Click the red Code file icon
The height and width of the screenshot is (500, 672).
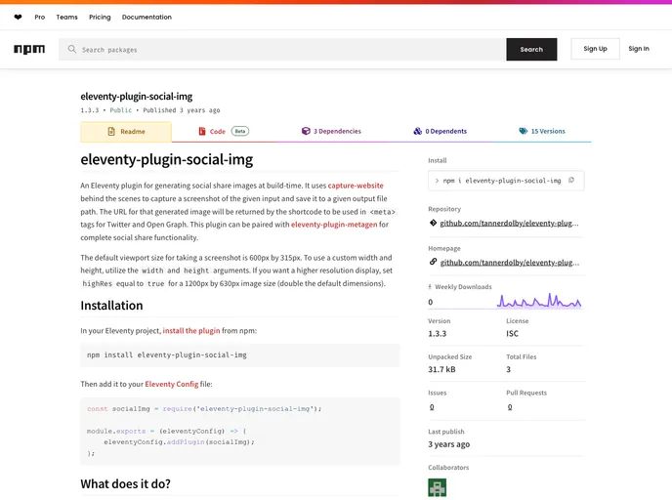202,131
